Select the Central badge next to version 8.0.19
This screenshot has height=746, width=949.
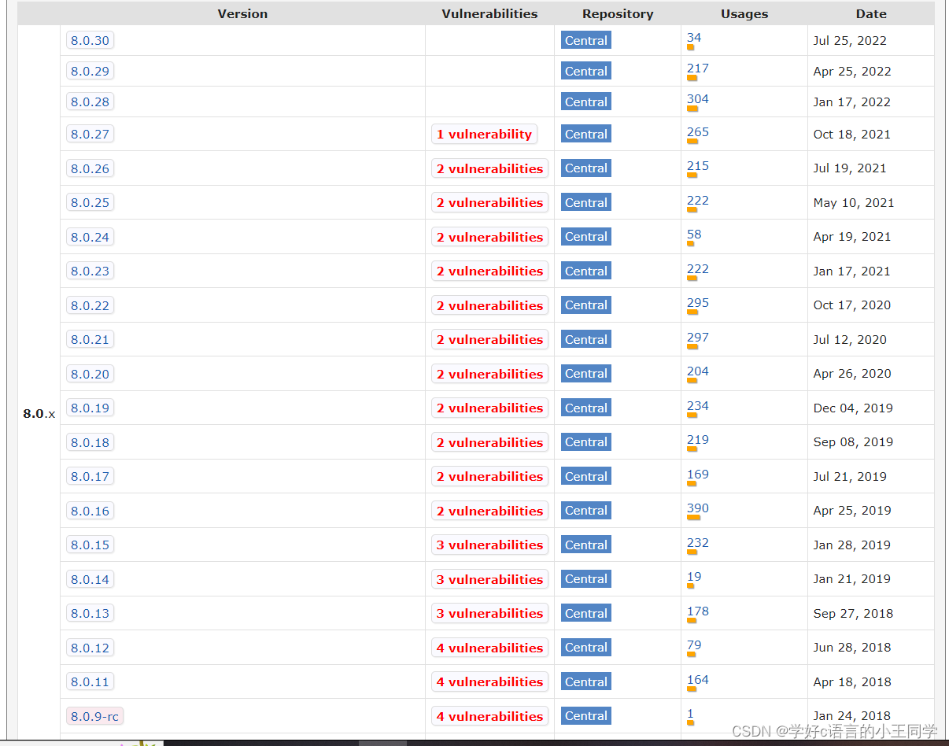tap(585, 408)
